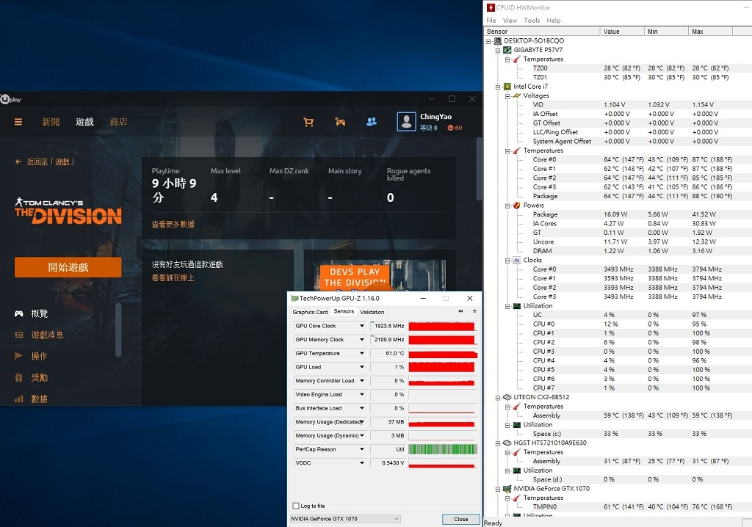Open GPU Memory Clock sensor dropdown
Screen dimensions: 752x527
coord(362,340)
